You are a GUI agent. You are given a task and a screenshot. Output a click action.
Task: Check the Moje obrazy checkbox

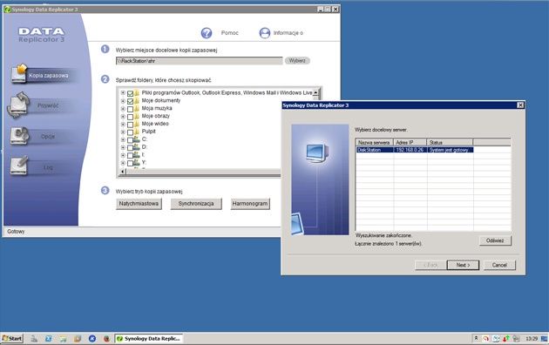click(x=130, y=117)
